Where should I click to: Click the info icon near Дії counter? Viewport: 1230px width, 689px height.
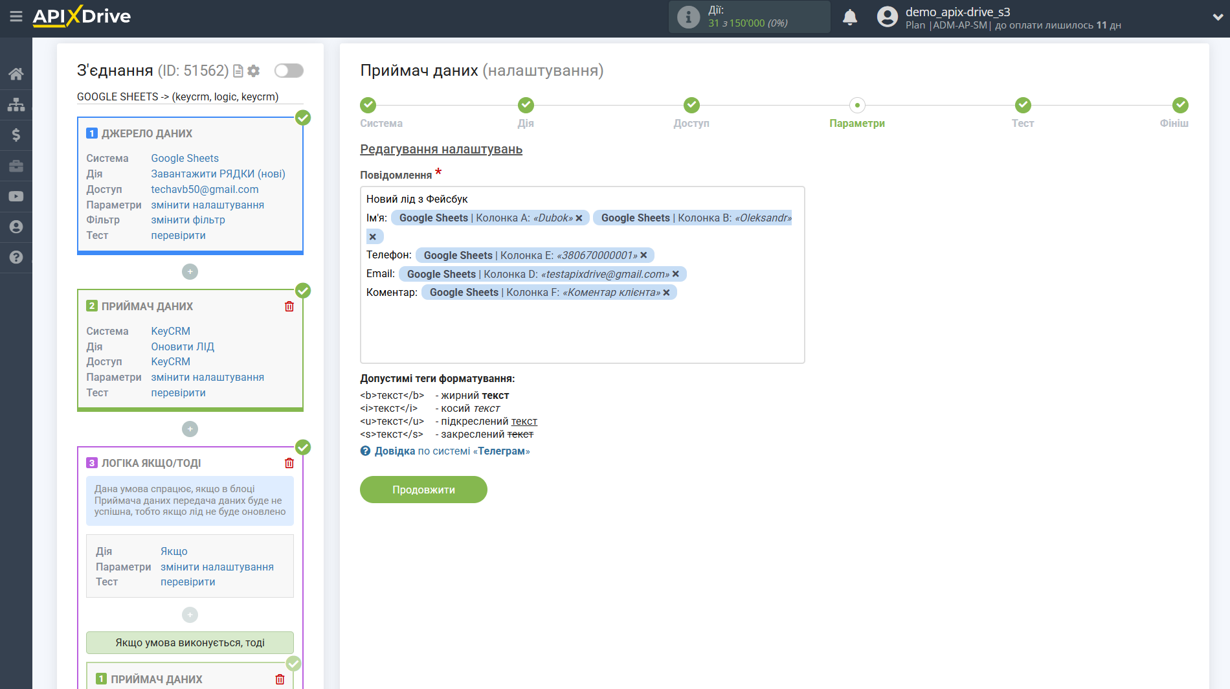(x=688, y=17)
